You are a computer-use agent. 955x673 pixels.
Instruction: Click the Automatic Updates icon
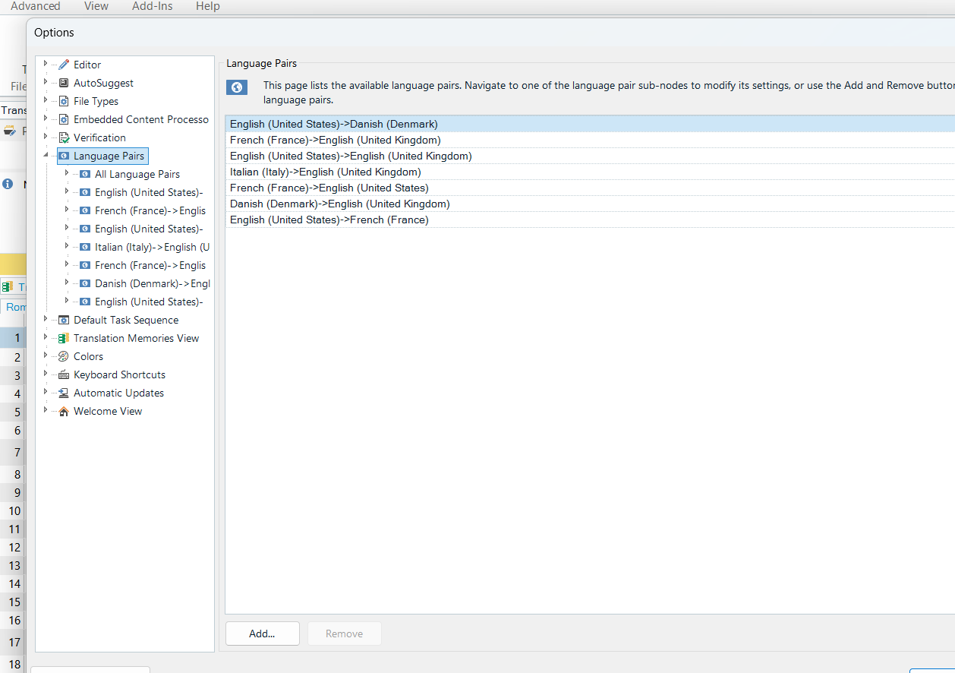pyautogui.click(x=64, y=393)
